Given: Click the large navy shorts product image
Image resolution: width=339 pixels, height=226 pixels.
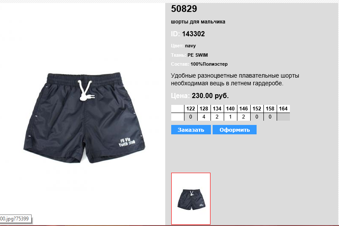Looking at the screenshot, I should pyautogui.click(x=84, y=118).
